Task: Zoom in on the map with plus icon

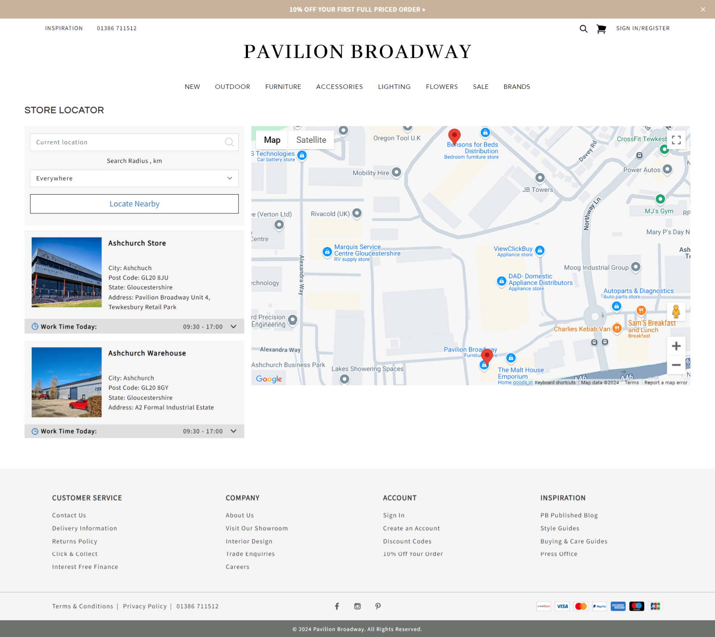Action: (x=676, y=345)
